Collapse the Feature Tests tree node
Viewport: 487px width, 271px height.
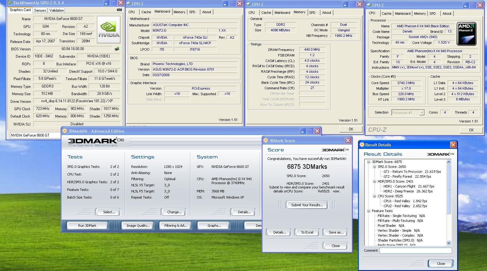click(368, 211)
